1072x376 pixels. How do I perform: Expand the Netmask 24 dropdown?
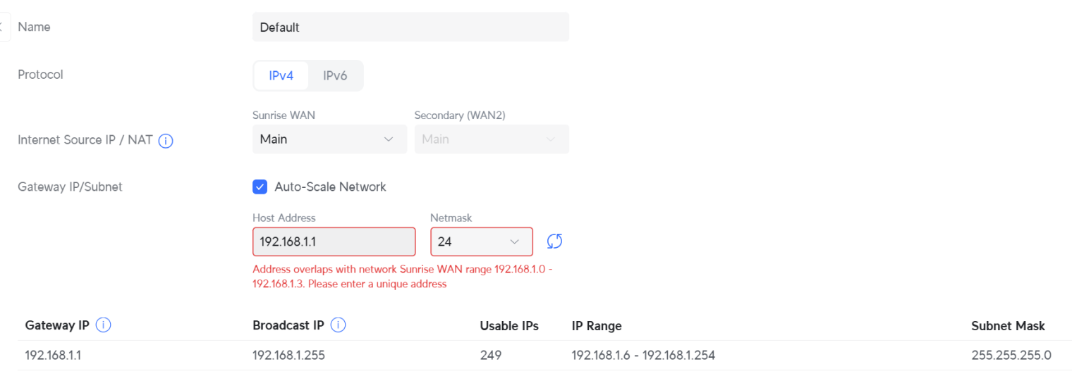click(481, 242)
